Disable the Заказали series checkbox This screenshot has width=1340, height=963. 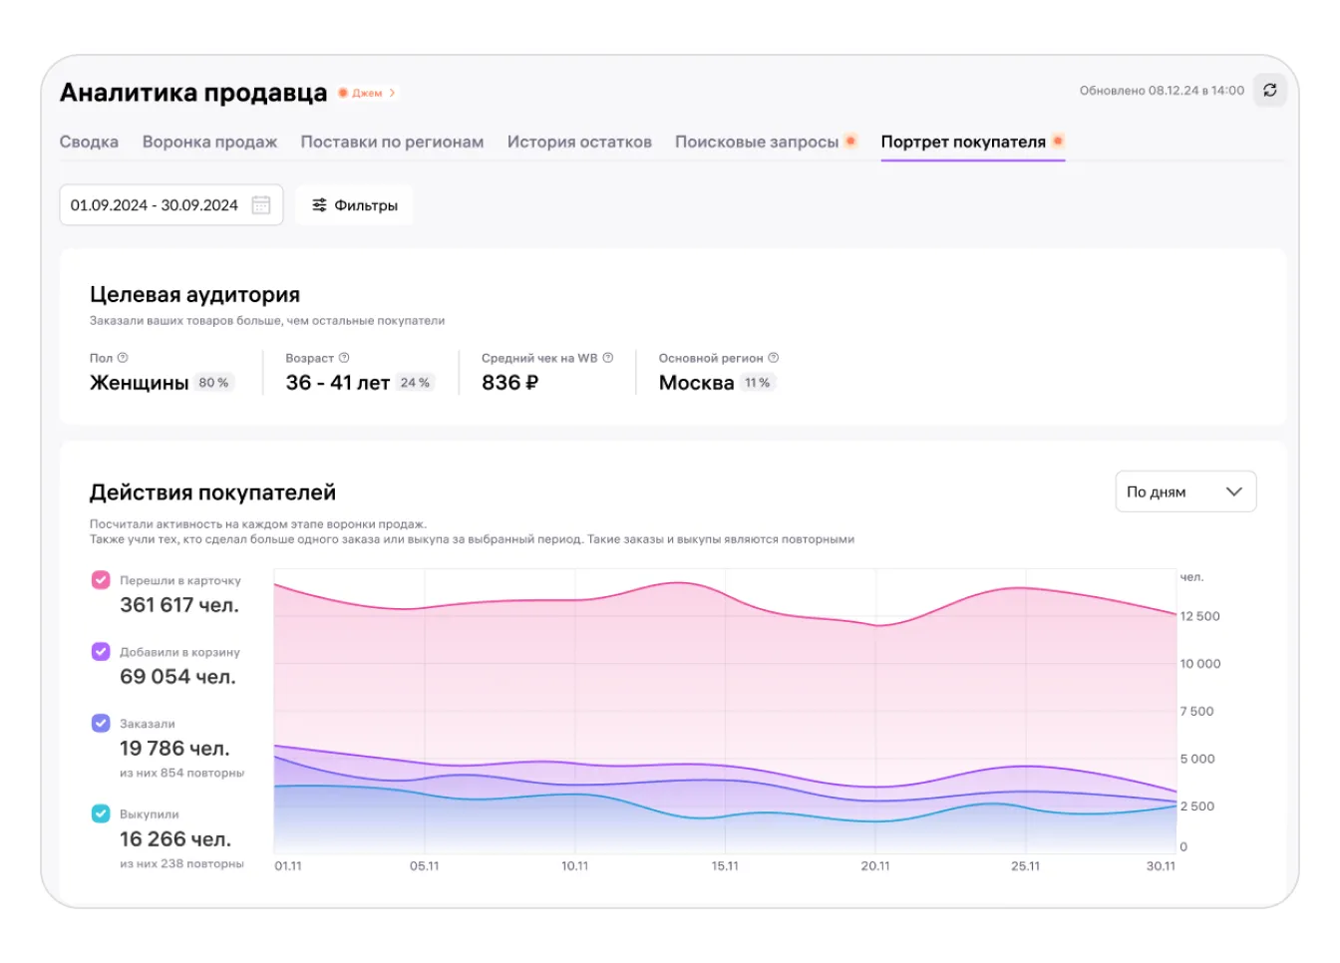[x=101, y=724]
